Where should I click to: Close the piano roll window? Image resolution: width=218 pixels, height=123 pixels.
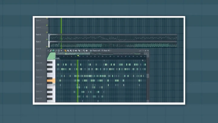coord(148,51)
